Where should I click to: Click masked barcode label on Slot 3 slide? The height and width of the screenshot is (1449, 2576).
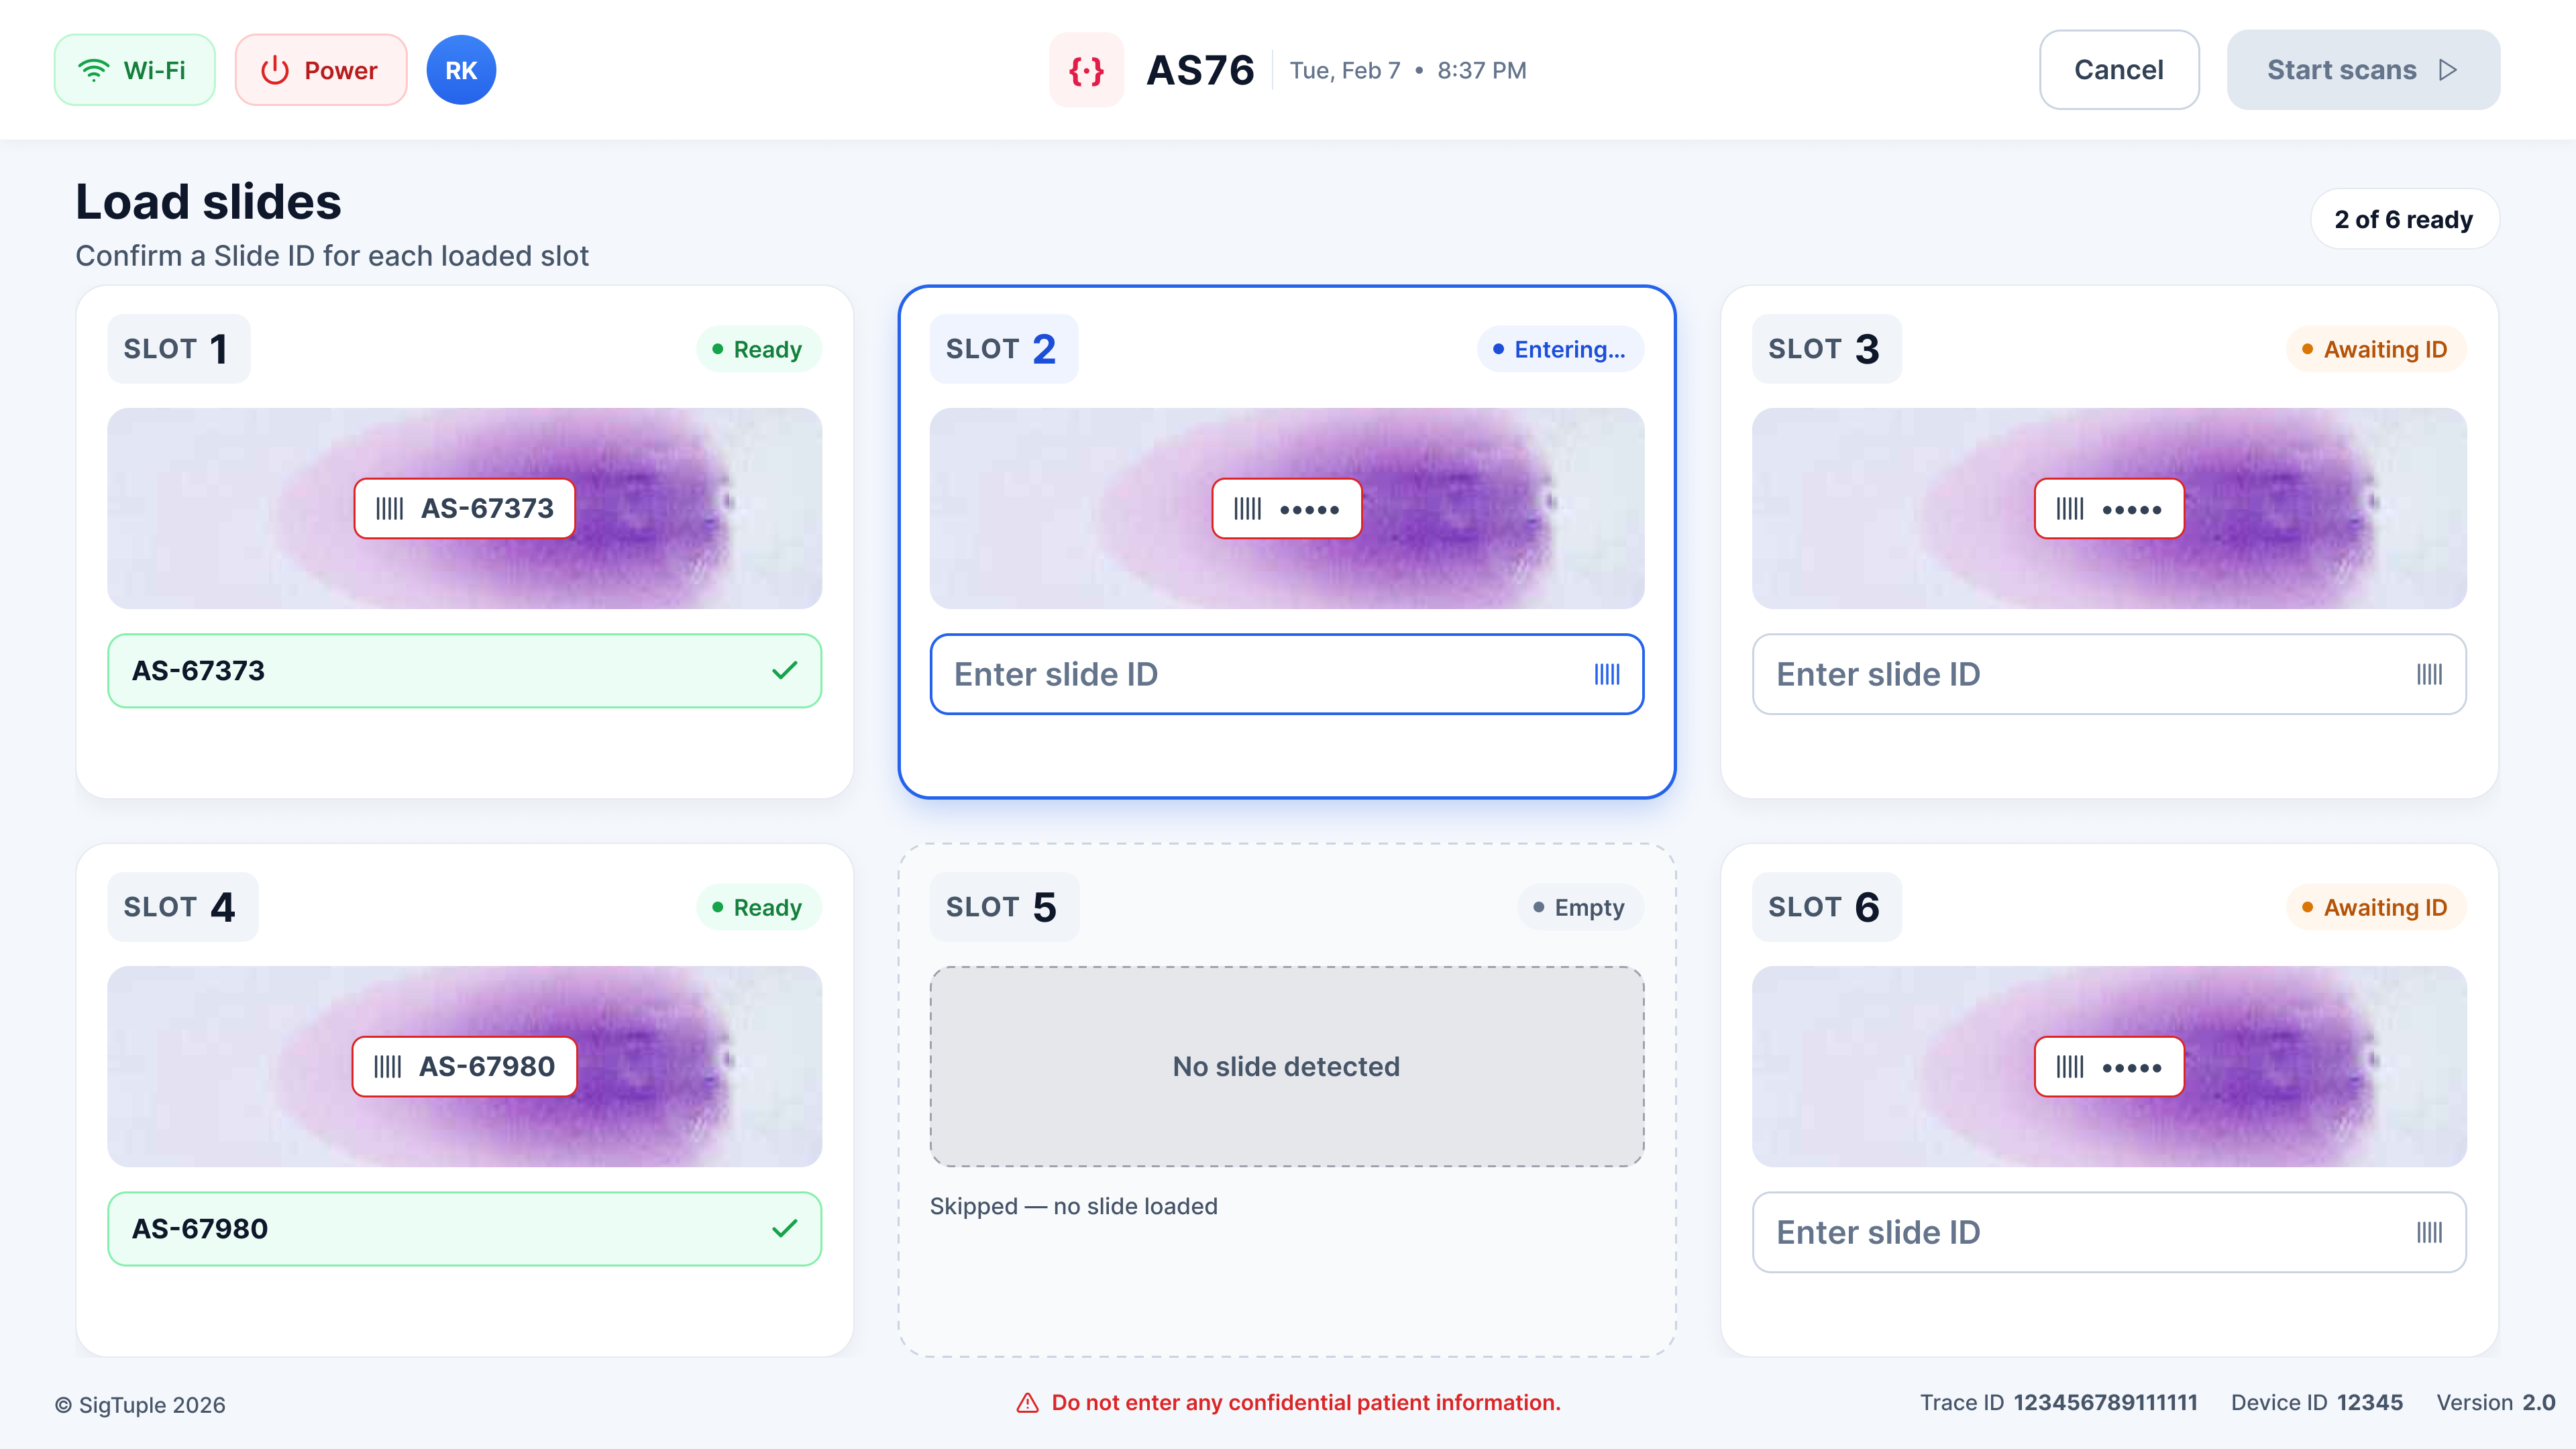(x=2109, y=508)
